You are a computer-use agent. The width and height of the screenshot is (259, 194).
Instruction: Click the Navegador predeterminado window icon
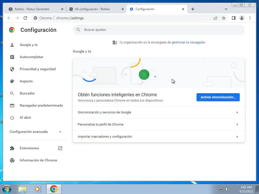[x=12, y=105]
